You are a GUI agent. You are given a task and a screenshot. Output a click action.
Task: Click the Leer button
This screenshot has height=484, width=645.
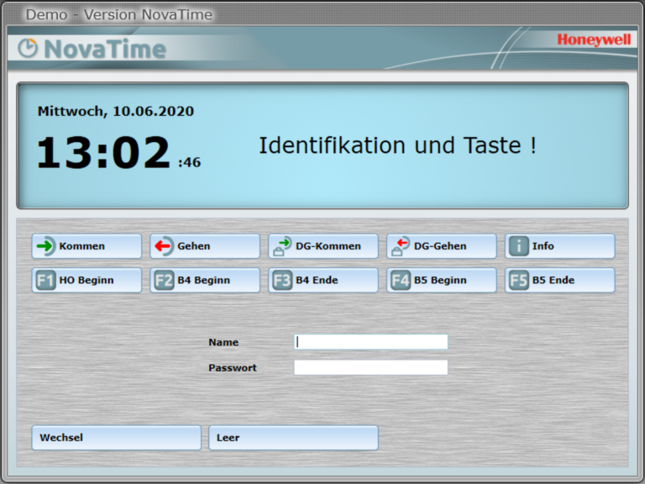click(293, 438)
